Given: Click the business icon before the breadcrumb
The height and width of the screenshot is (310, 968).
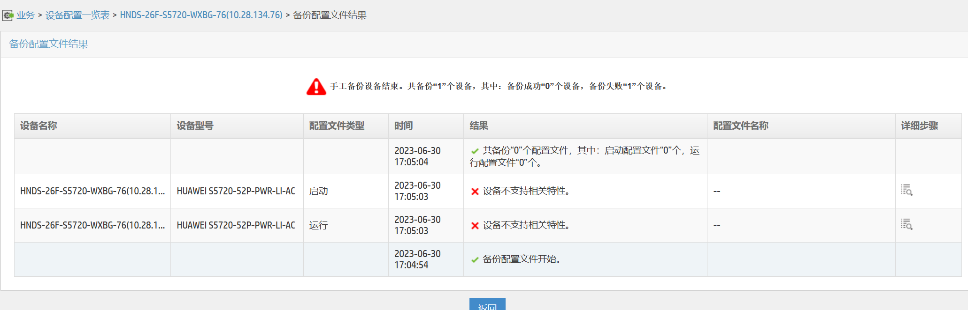Looking at the screenshot, I should click(x=8, y=15).
